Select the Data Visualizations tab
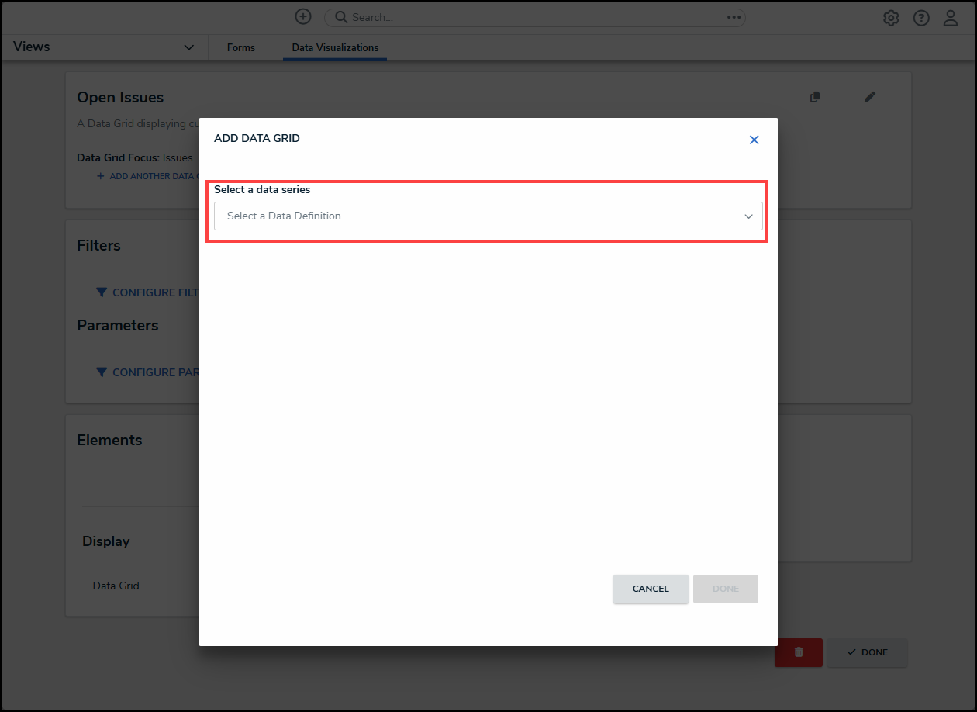 coord(335,47)
